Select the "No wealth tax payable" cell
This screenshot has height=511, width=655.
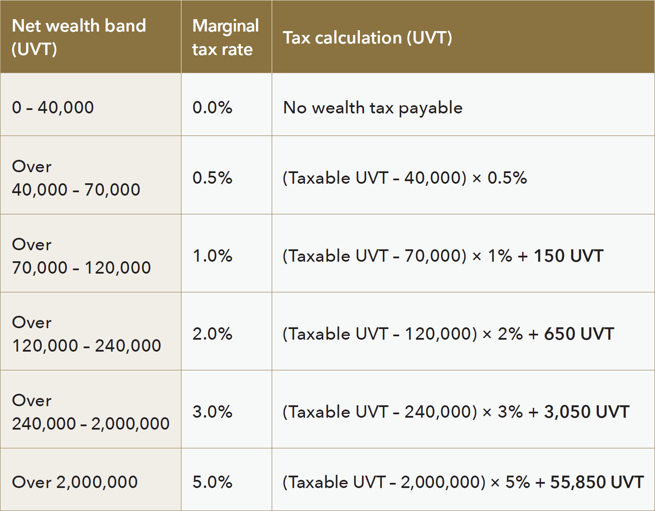(x=373, y=108)
